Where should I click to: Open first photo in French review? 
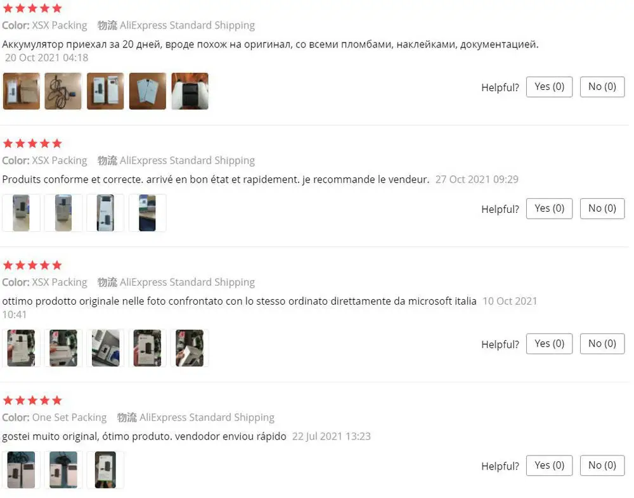21,213
